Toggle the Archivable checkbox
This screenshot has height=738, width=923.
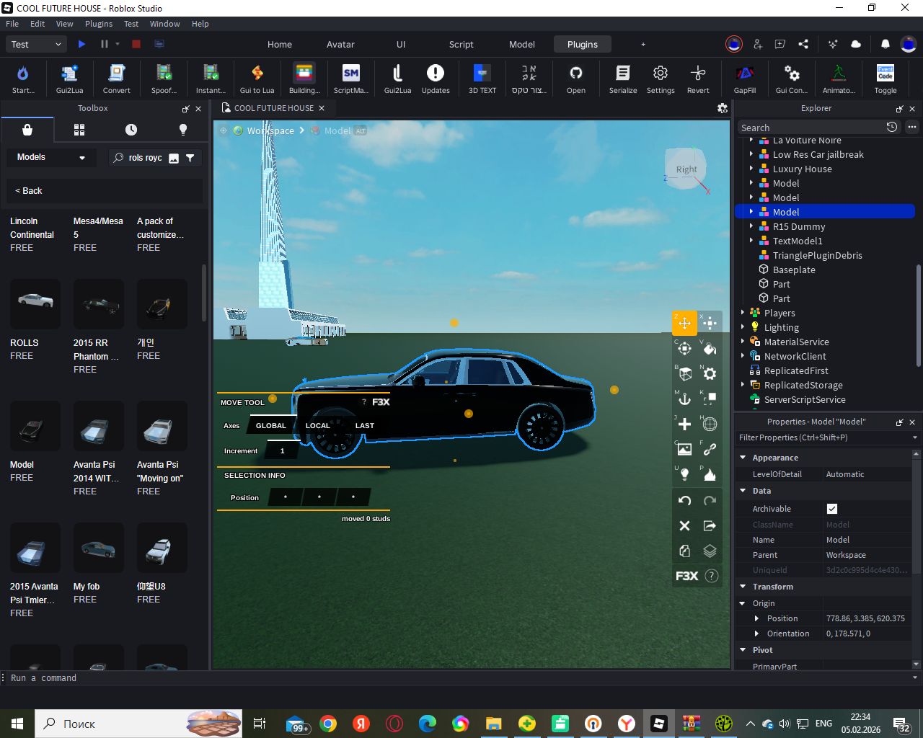831,509
